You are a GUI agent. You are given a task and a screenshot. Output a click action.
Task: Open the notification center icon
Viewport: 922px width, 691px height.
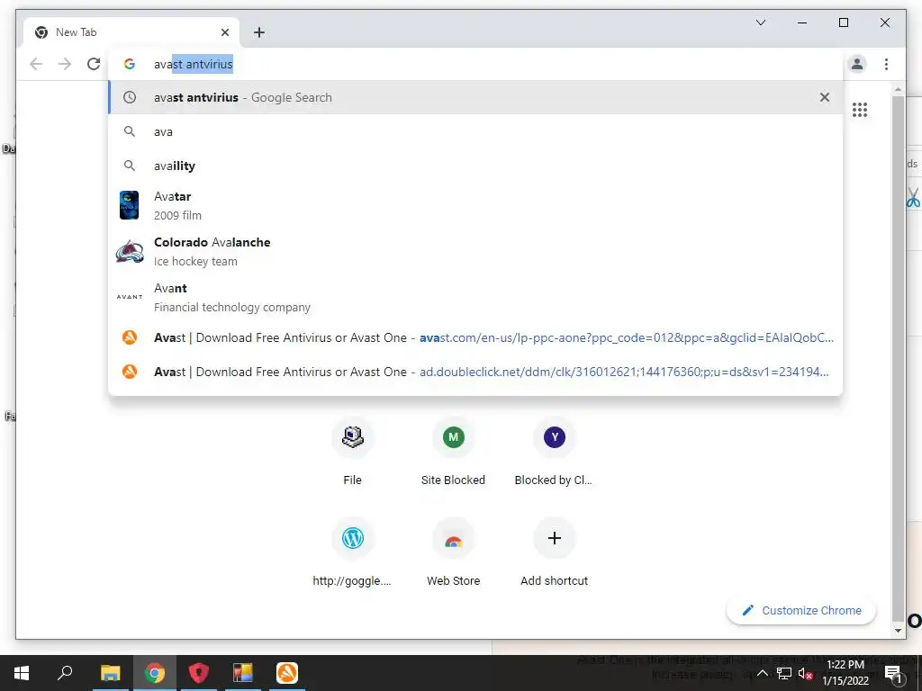pos(894,673)
